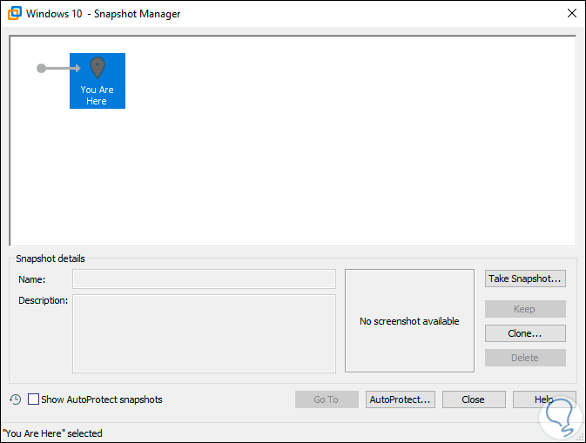Image resolution: width=586 pixels, height=443 pixels.
Task: Click into the snapshot Name field
Action: pyautogui.click(x=204, y=279)
